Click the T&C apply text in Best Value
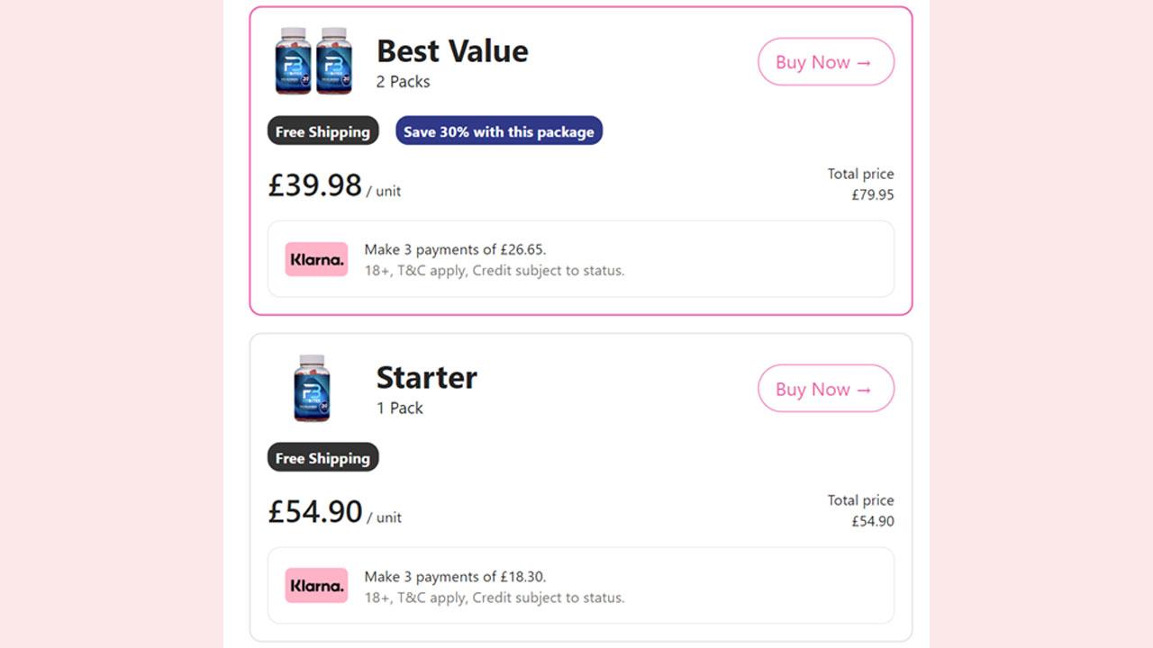This screenshot has height=648, width=1153. tap(431, 270)
